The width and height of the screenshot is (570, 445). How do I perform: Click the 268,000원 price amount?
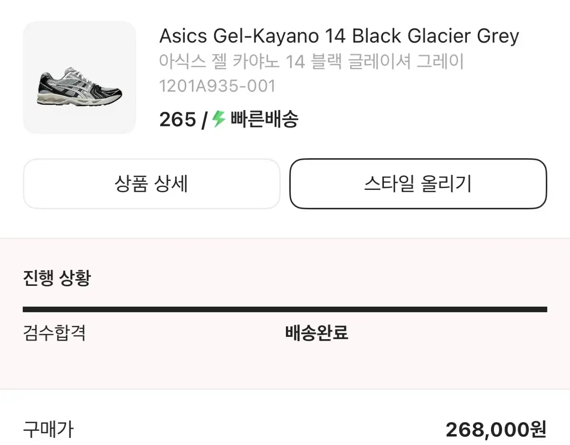tap(496, 430)
